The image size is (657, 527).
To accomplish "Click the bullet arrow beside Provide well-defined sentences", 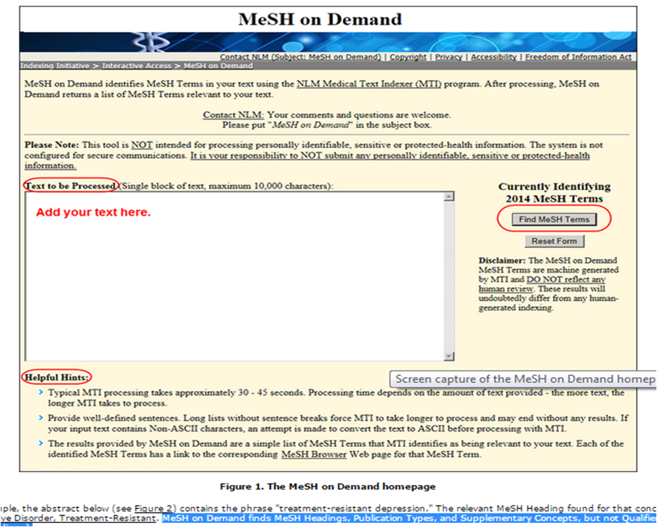I will click(x=41, y=418).
